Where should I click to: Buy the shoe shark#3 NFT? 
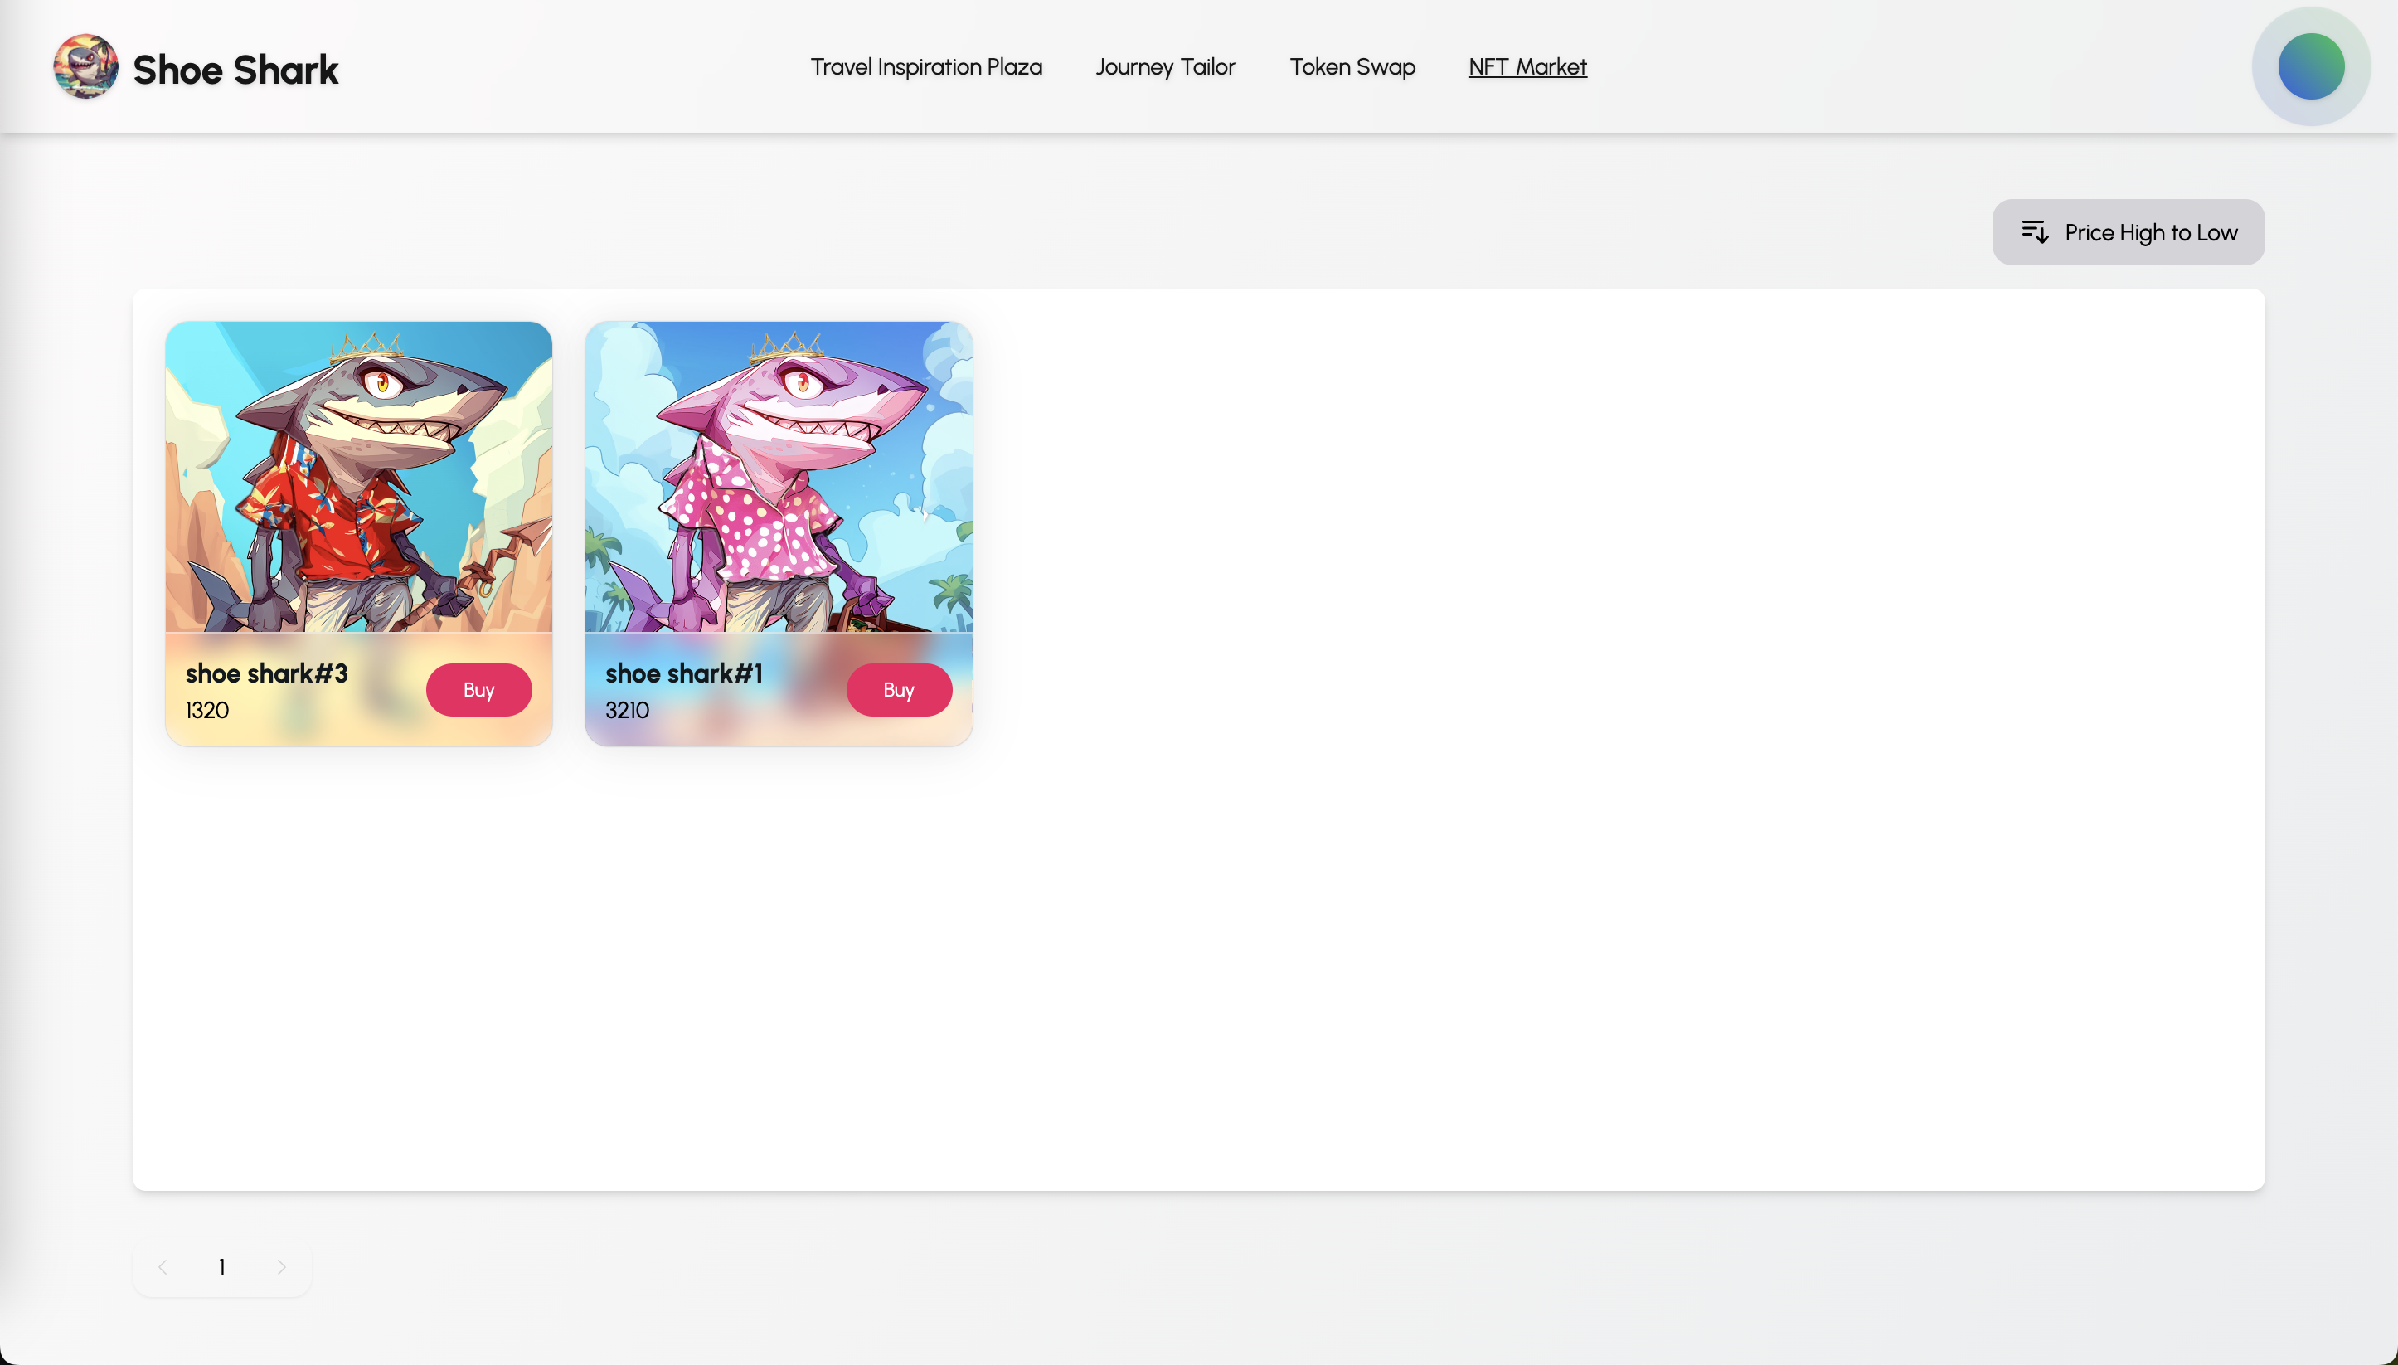(478, 690)
